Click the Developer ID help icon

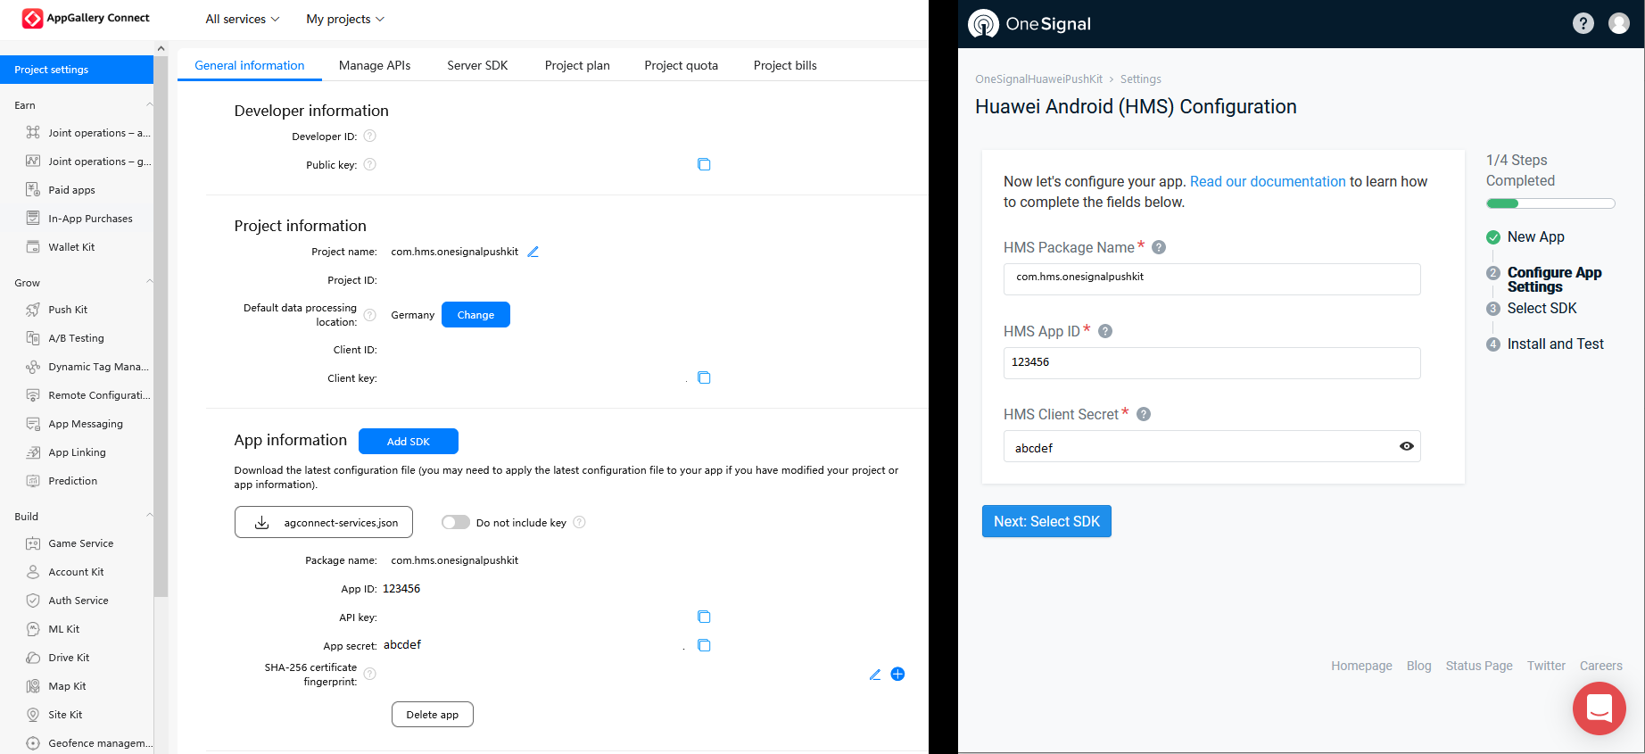[370, 136]
